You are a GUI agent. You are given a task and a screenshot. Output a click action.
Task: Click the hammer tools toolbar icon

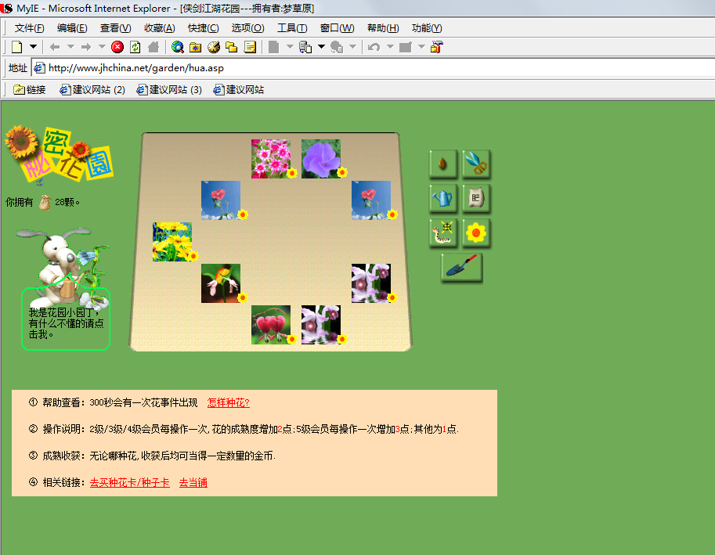tap(437, 47)
